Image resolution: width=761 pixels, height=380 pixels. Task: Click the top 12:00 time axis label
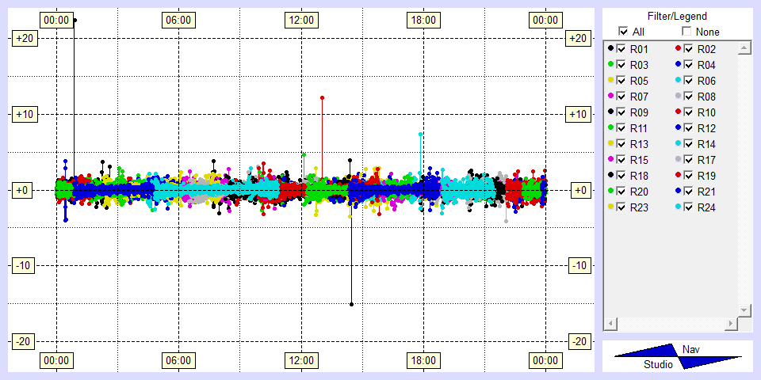[300, 19]
